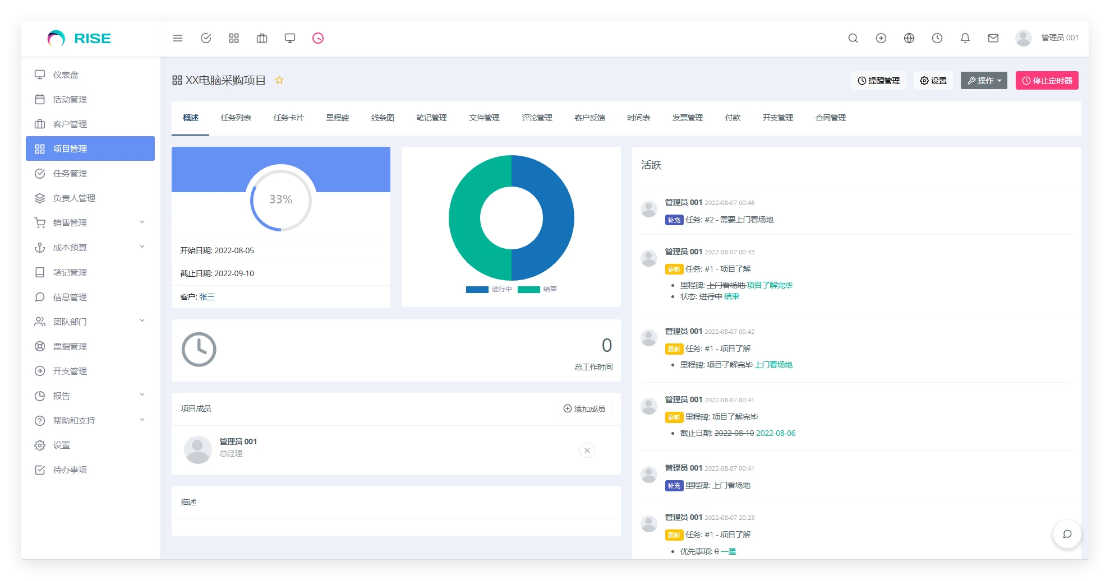Click the globe language icon
Viewport: 1110px width, 581px height.
click(909, 38)
